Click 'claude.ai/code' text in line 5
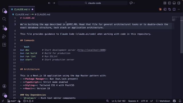This screenshot has height=103, width=183. tap(86, 34)
